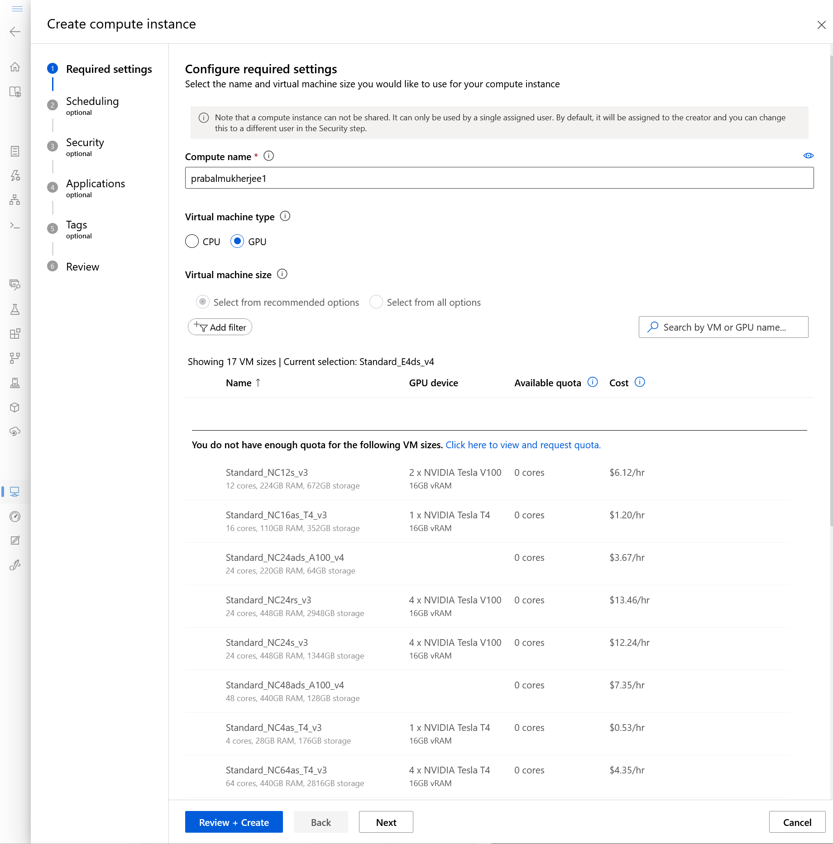
Task: Click the Back button
Action: (x=321, y=822)
